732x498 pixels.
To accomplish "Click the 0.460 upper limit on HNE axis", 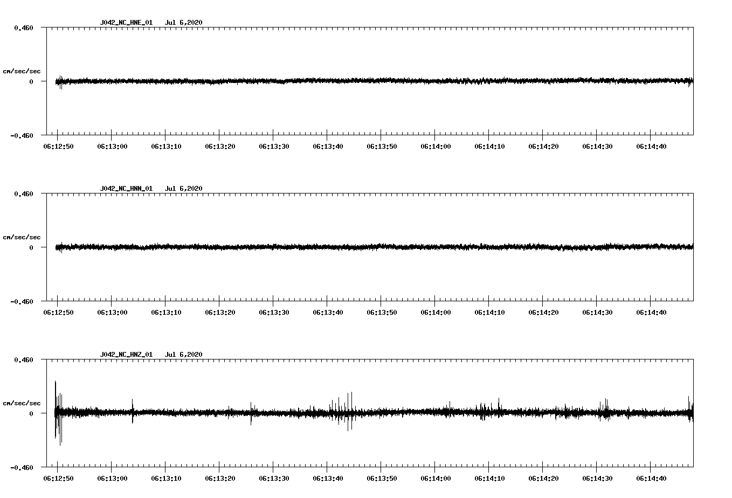I will (24, 27).
